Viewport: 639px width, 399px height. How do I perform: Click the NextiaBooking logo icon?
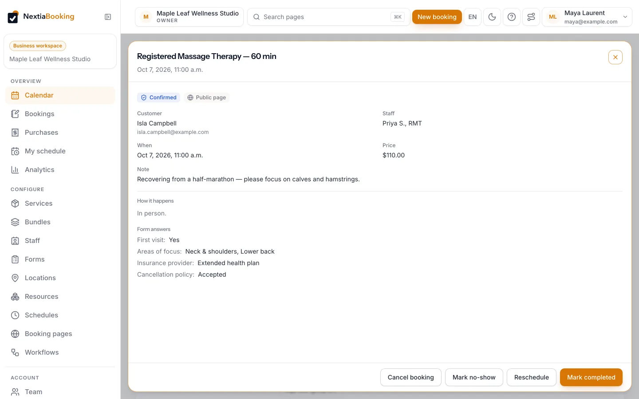click(x=13, y=17)
